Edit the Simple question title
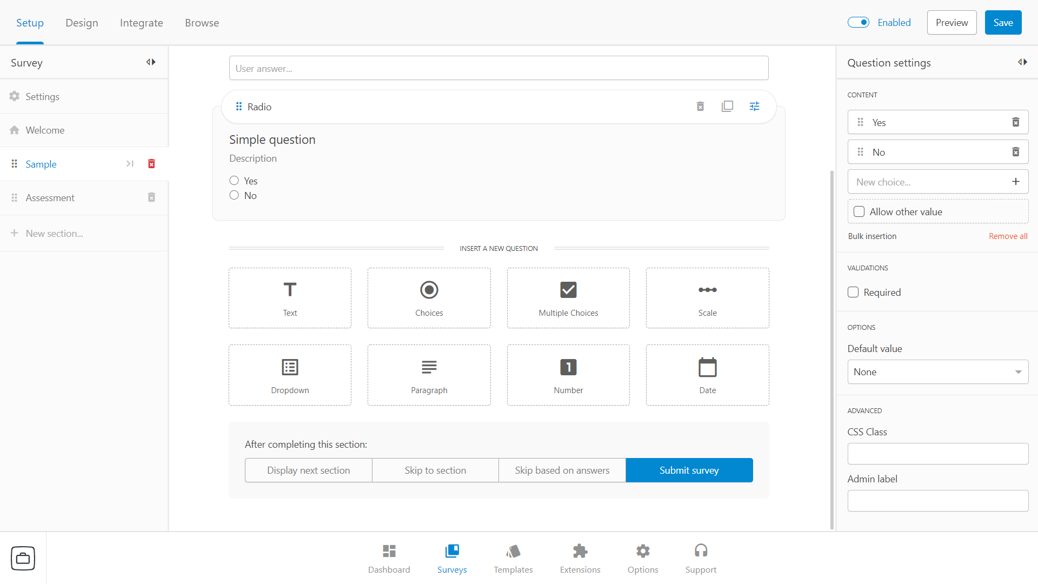Image resolution: width=1038 pixels, height=584 pixels. click(x=272, y=140)
